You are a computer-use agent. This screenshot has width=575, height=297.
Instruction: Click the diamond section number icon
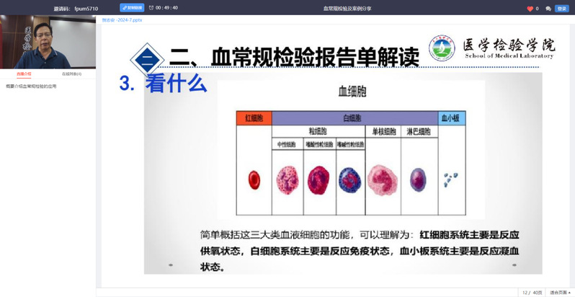(147, 58)
